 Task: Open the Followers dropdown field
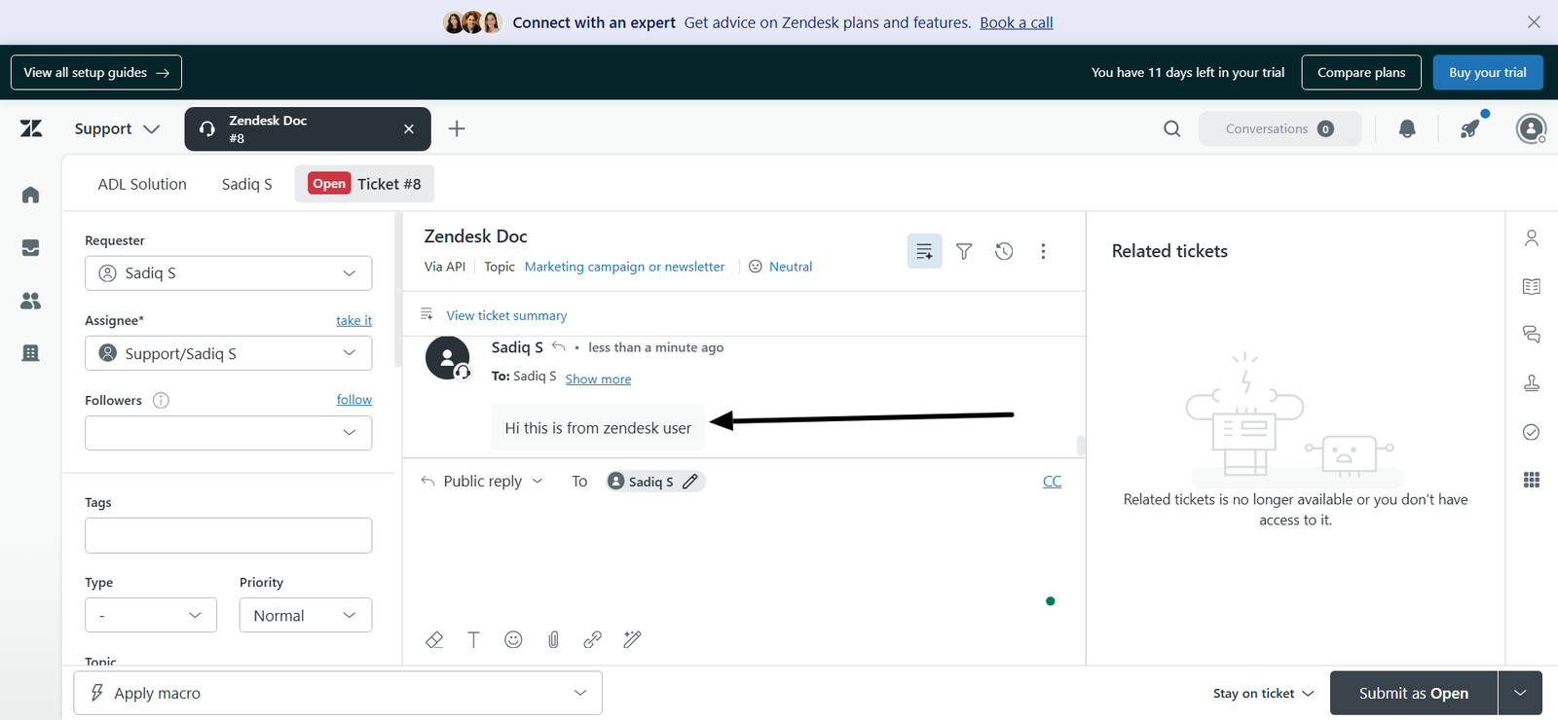coord(229,433)
